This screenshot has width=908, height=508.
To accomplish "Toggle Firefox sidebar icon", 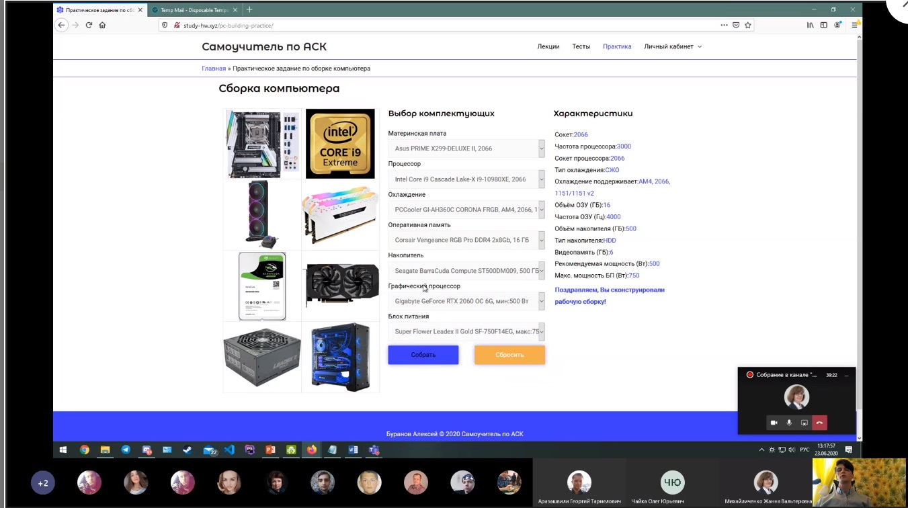I will pos(824,25).
